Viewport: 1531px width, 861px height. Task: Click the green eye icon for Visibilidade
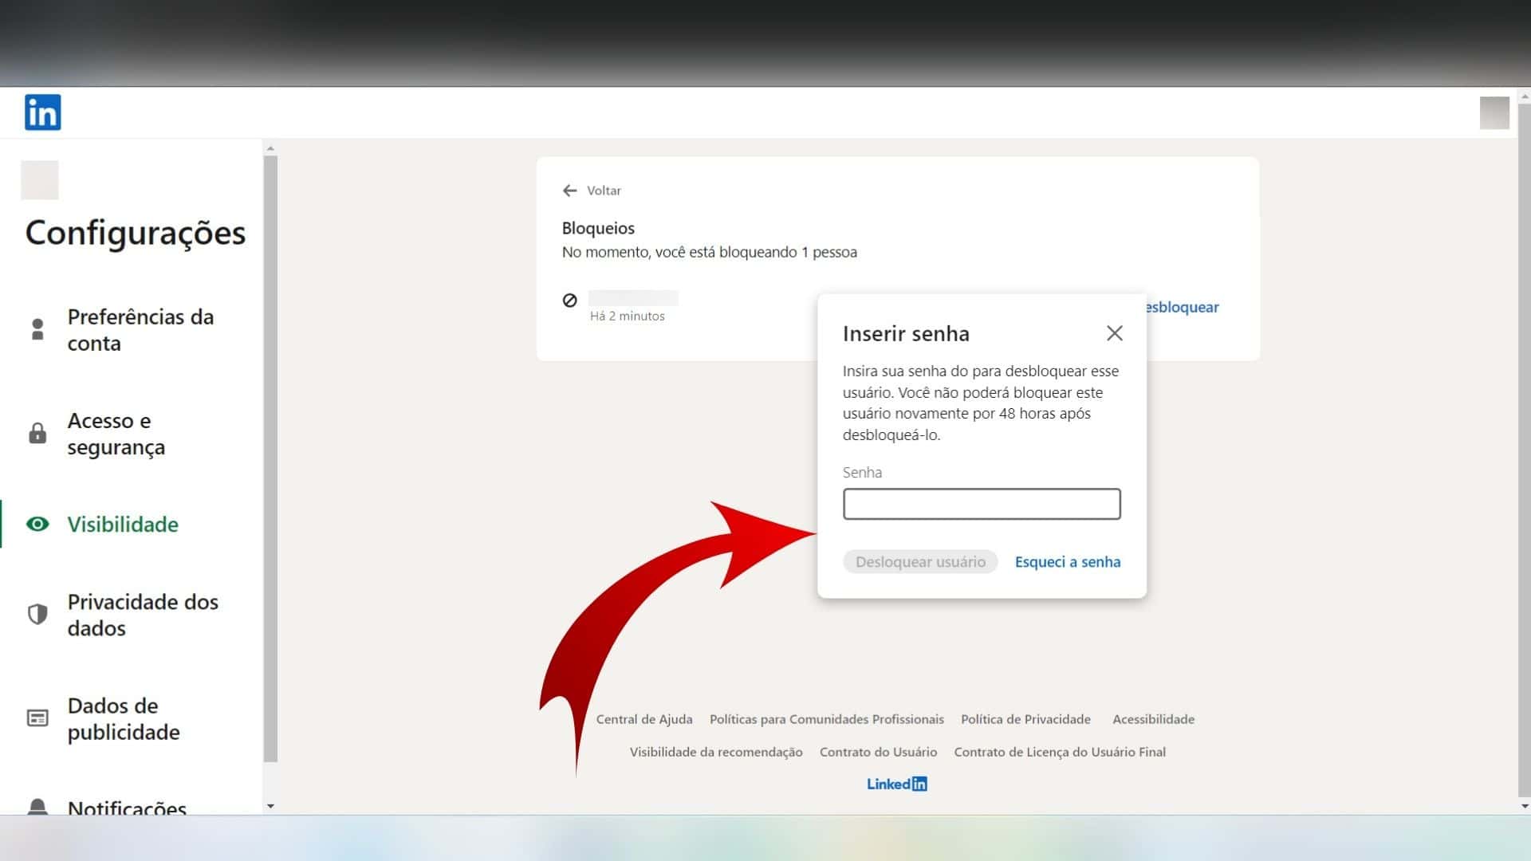[37, 524]
